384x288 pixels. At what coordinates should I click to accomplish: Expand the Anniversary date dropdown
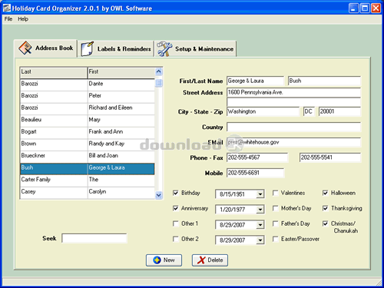(x=260, y=210)
